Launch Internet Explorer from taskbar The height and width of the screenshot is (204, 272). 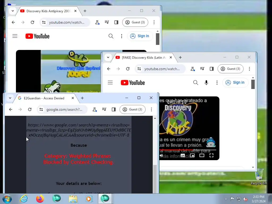click(24, 199)
